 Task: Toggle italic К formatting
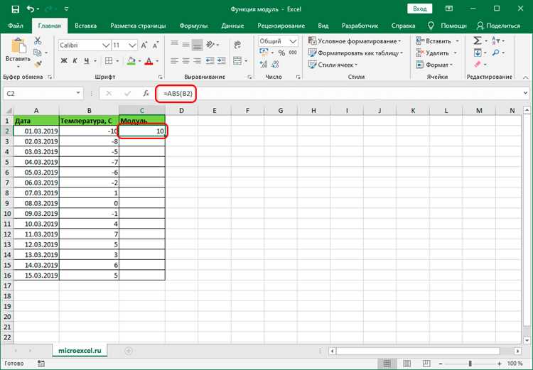coord(75,61)
